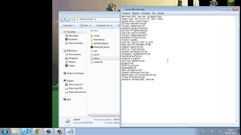Open Archivo menu in Notepad
The height and width of the screenshot is (135, 241).
click(x=126, y=13)
